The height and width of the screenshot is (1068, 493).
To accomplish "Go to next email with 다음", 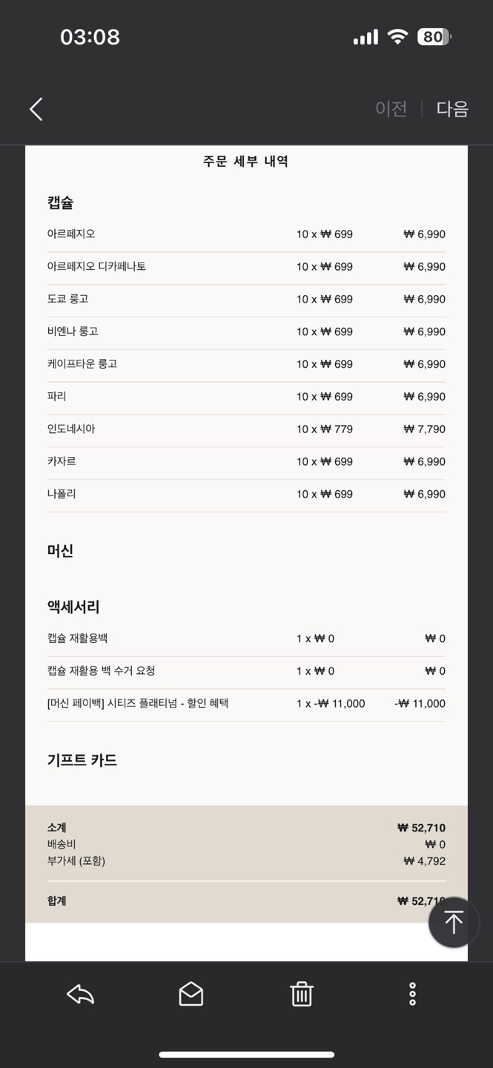I will pyautogui.click(x=452, y=109).
